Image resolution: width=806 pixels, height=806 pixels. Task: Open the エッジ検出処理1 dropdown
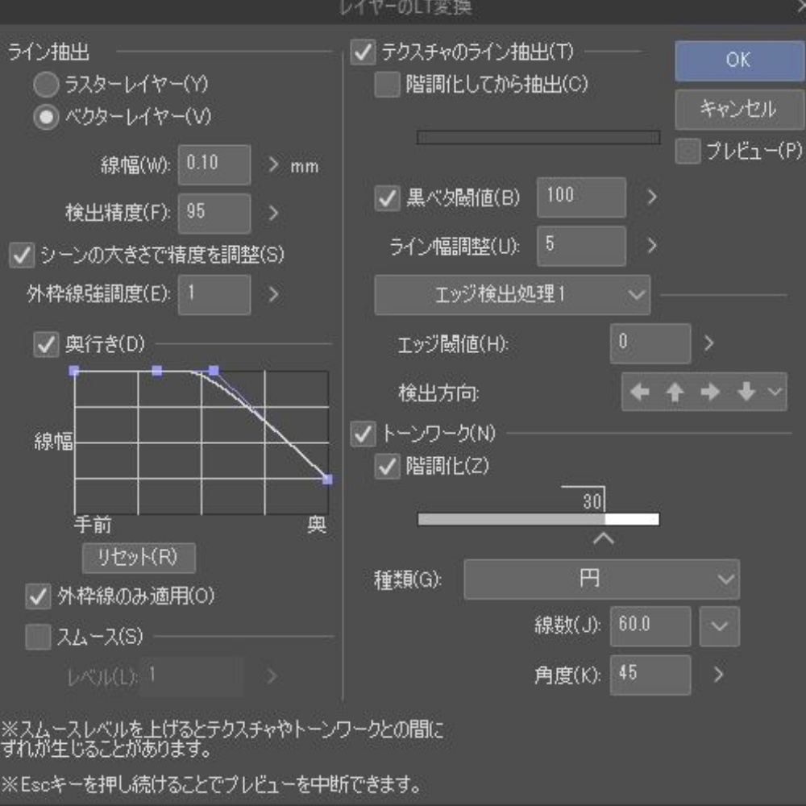point(512,295)
